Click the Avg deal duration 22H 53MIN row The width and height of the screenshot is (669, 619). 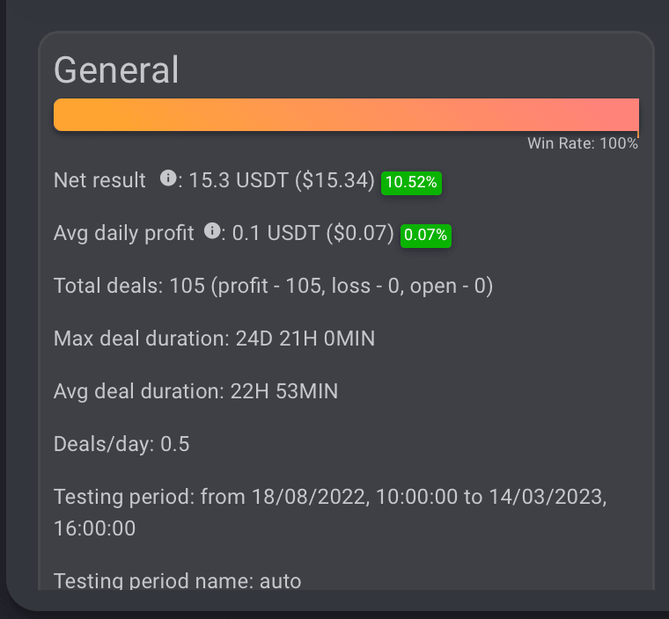pos(195,391)
